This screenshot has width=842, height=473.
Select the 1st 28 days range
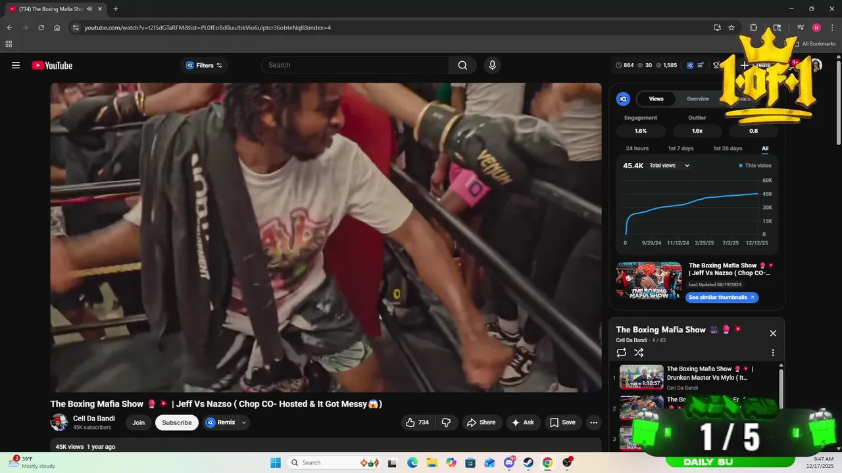tap(728, 148)
